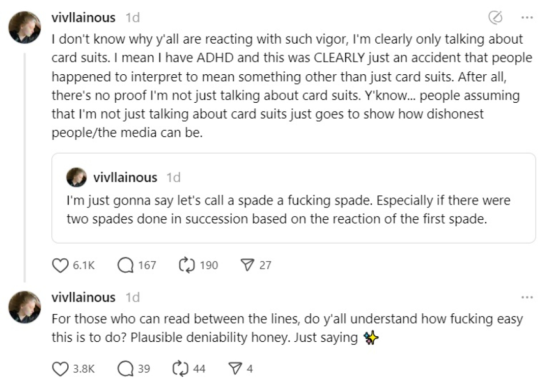Open more options menu on second post

click(x=527, y=297)
